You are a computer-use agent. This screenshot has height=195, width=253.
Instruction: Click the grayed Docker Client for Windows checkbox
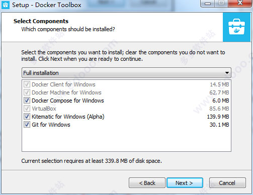click(x=27, y=84)
